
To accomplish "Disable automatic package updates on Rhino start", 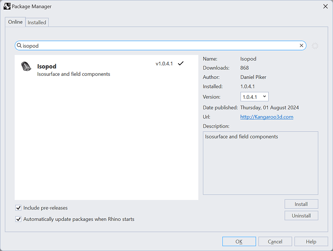I will coord(19,219).
